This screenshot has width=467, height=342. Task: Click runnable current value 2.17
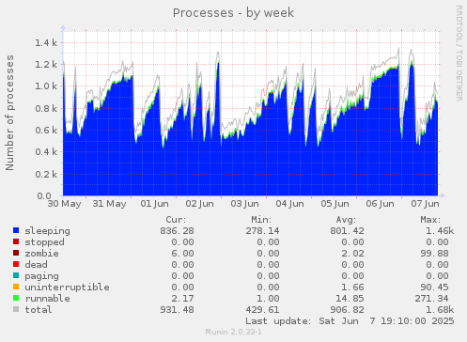[183, 299]
